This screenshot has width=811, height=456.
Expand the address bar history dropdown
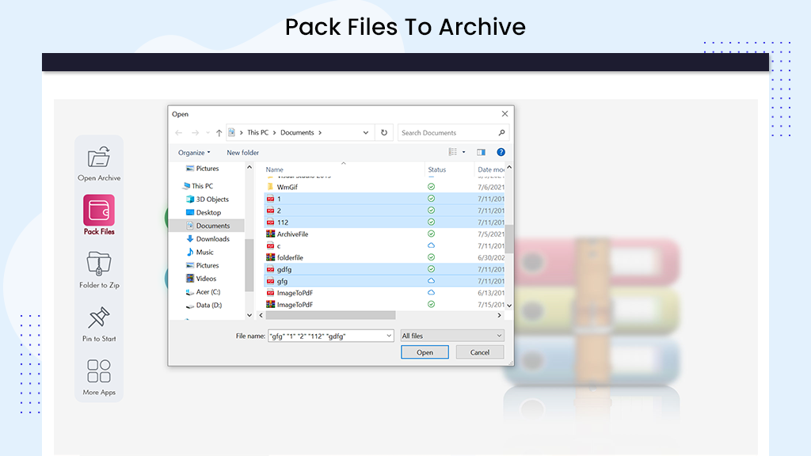(x=366, y=133)
